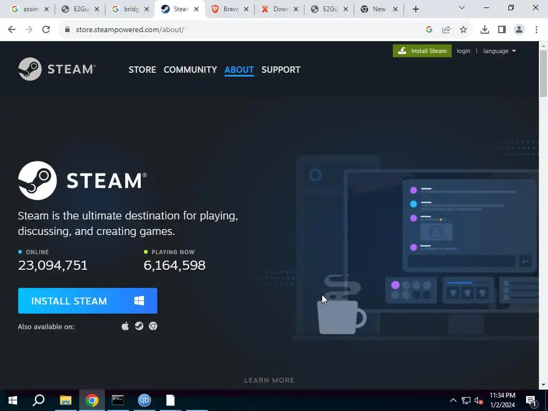The image size is (548, 411).
Task: Open the command prompt taskbar icon
Action: click(118, 400)
